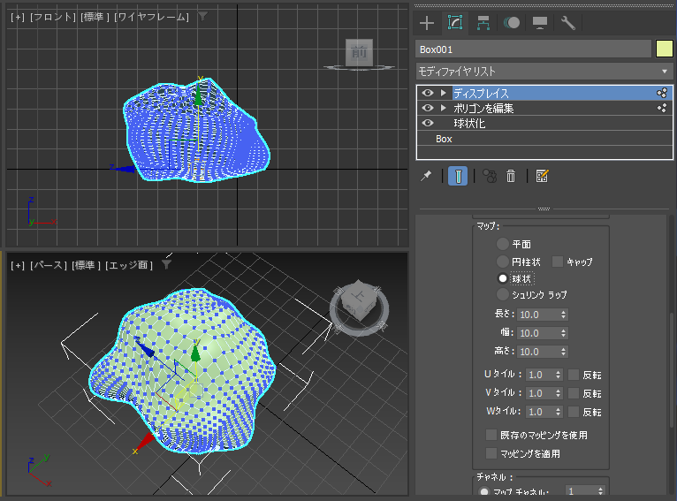
Task: Click the U タイル spinner arrows
Action: pyautogui.click(x=559, y=375)
